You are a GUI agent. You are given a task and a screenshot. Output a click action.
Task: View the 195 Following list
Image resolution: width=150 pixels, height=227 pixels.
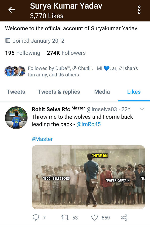click(x=22, y=53)
